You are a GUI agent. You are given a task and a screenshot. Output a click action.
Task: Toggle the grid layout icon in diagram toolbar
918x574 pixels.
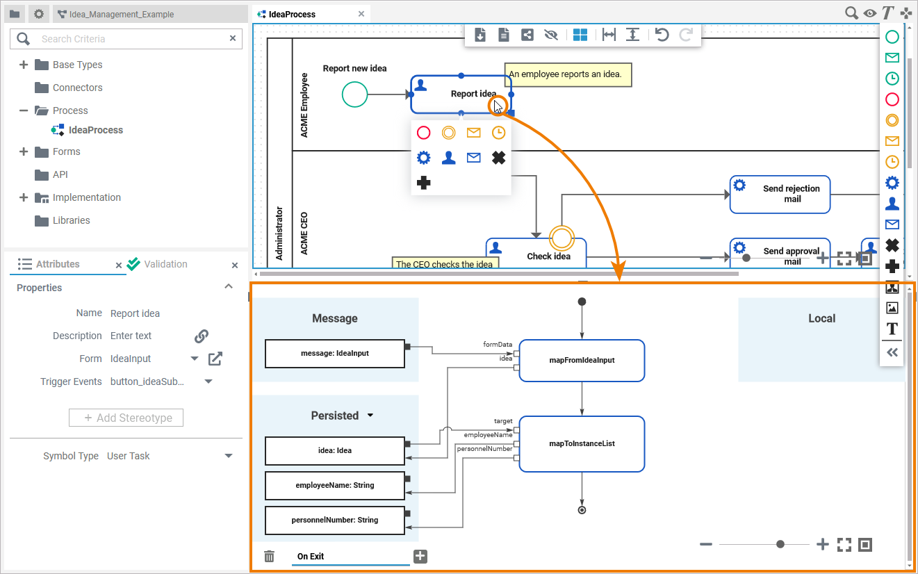click(580, 35)
